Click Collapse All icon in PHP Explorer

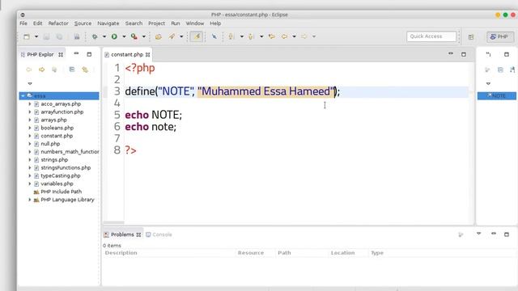pos(72,70)
